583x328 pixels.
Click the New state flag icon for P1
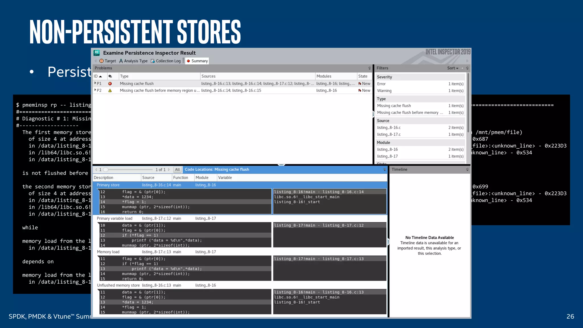click(x=360, y=84)
